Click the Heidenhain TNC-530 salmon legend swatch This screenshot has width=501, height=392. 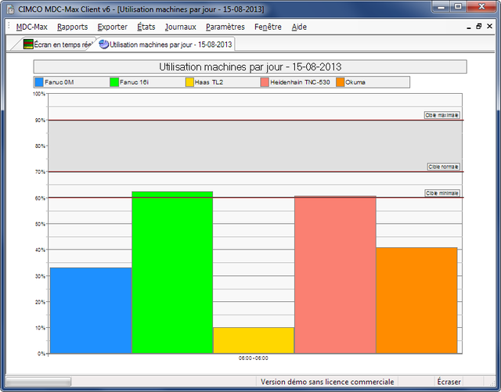pyautogui.click(x=265, y=82)
